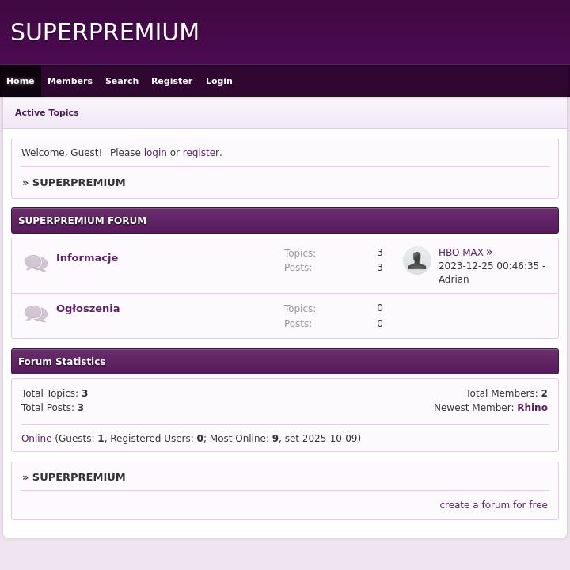This screenshot has height=570, width=570.
Task: Open Login from the navigation bar
Action: [x=219, y=81]
